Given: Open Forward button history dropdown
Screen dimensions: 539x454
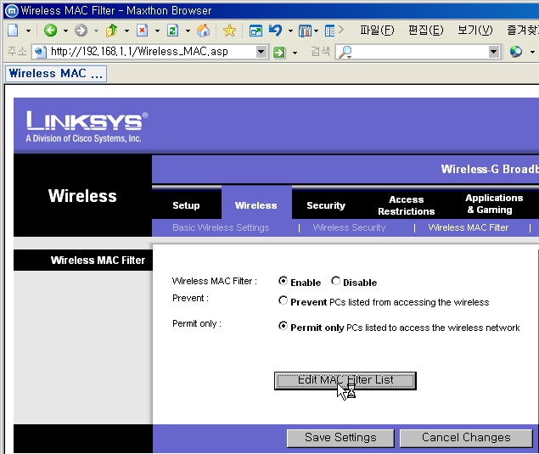Looking at the screenshot, I should [96, 31].
